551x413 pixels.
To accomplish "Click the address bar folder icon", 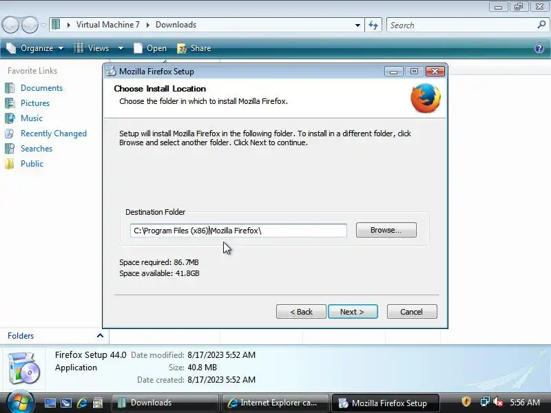I will (x=56, y=25).
